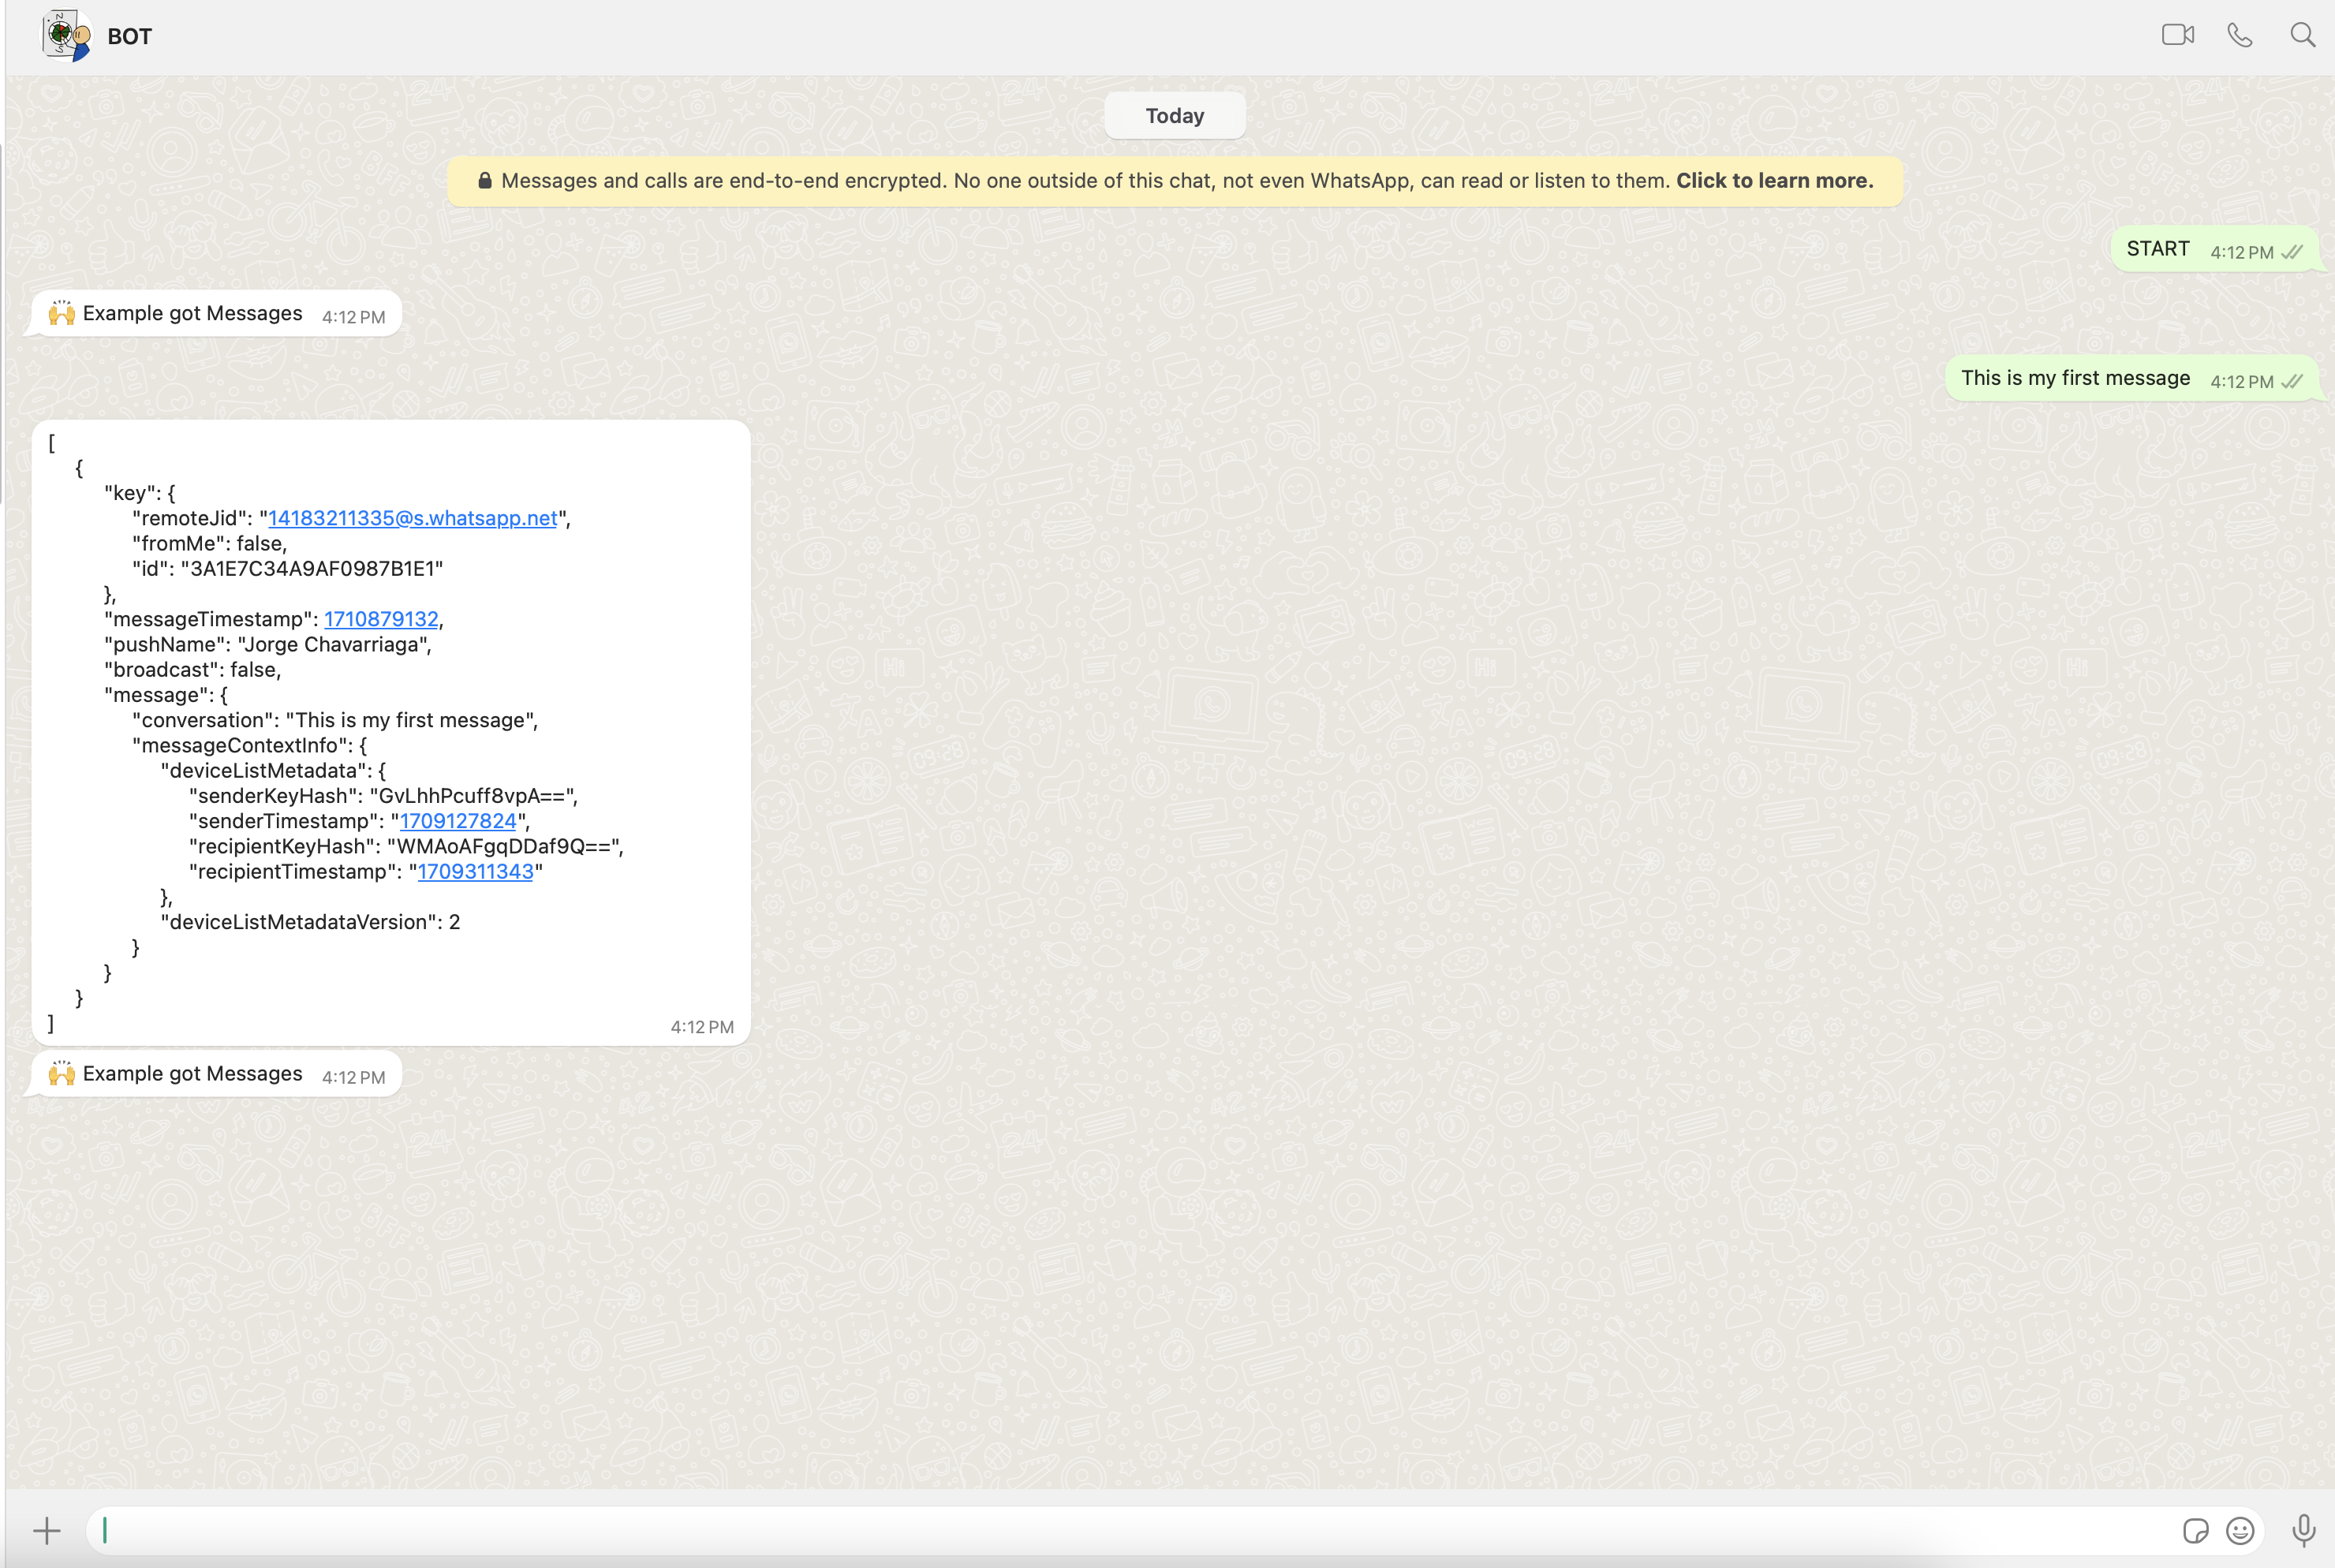Click the Today date badge
The image size is (2335, 1568).
click(x=1174, y=116)
